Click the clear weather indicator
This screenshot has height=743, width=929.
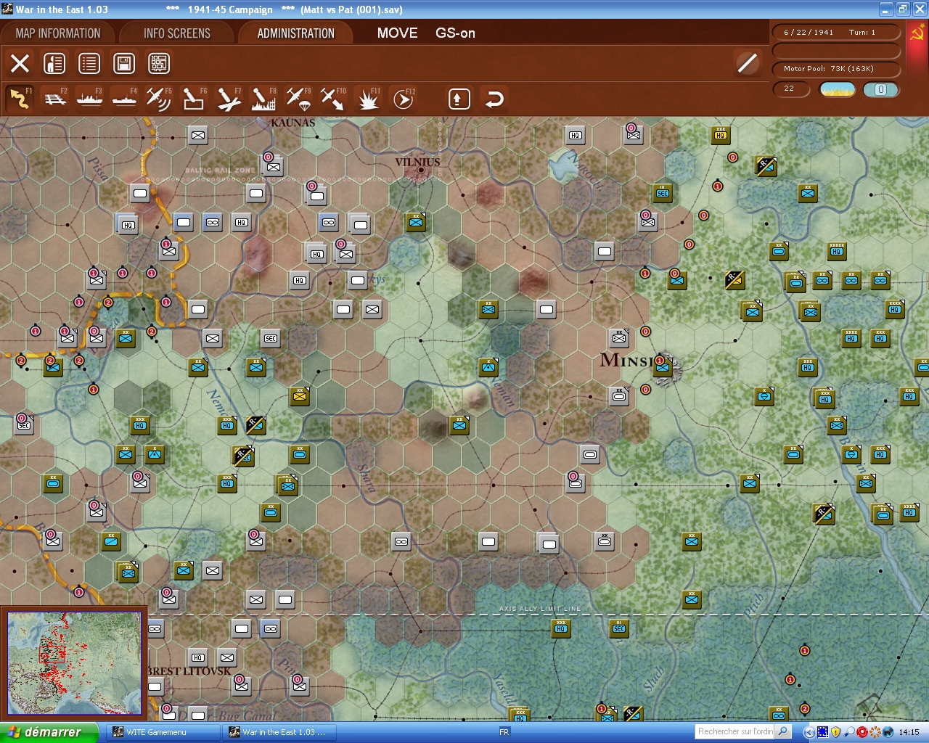[838, 89]
